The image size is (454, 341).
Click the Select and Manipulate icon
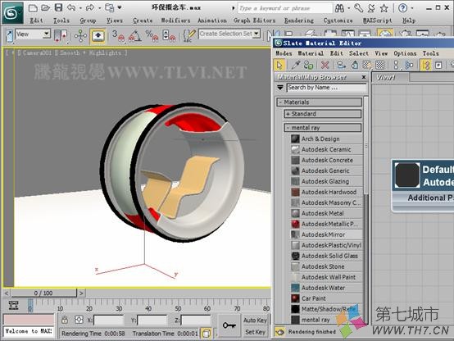[x=80, y=36]
